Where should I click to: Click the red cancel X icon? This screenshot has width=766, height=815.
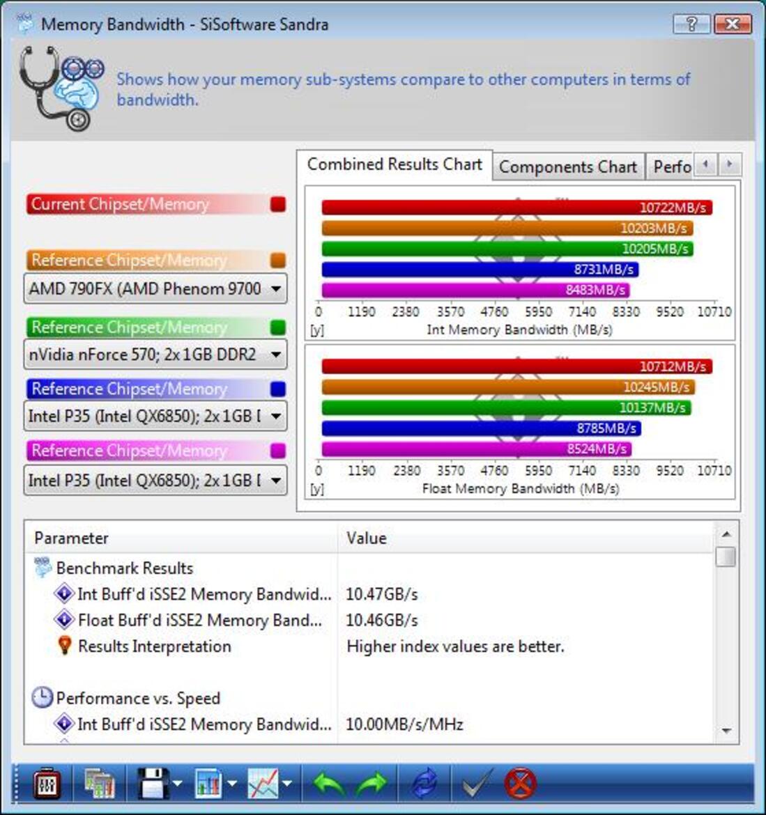coord(520,783)
